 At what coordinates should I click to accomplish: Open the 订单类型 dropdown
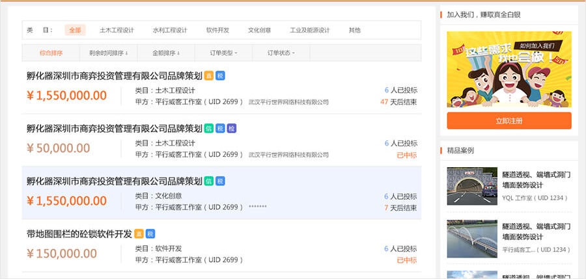pyautogui.click(x=224, y=53)
